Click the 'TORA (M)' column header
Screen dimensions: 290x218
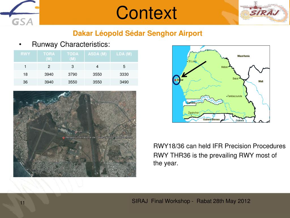tap(49, 56)
